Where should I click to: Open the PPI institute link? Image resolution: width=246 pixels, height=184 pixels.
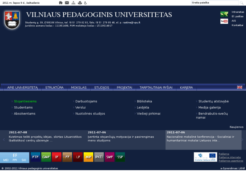click(15, 160)
